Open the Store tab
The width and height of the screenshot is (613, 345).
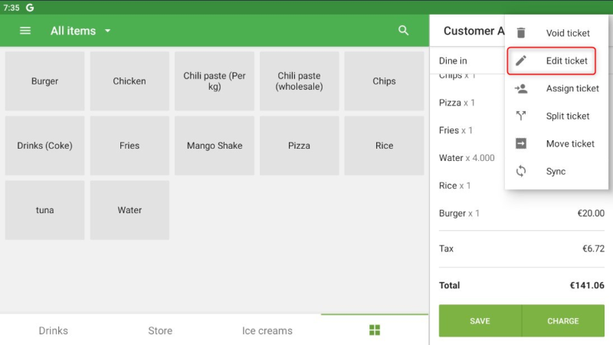(160, 330)
